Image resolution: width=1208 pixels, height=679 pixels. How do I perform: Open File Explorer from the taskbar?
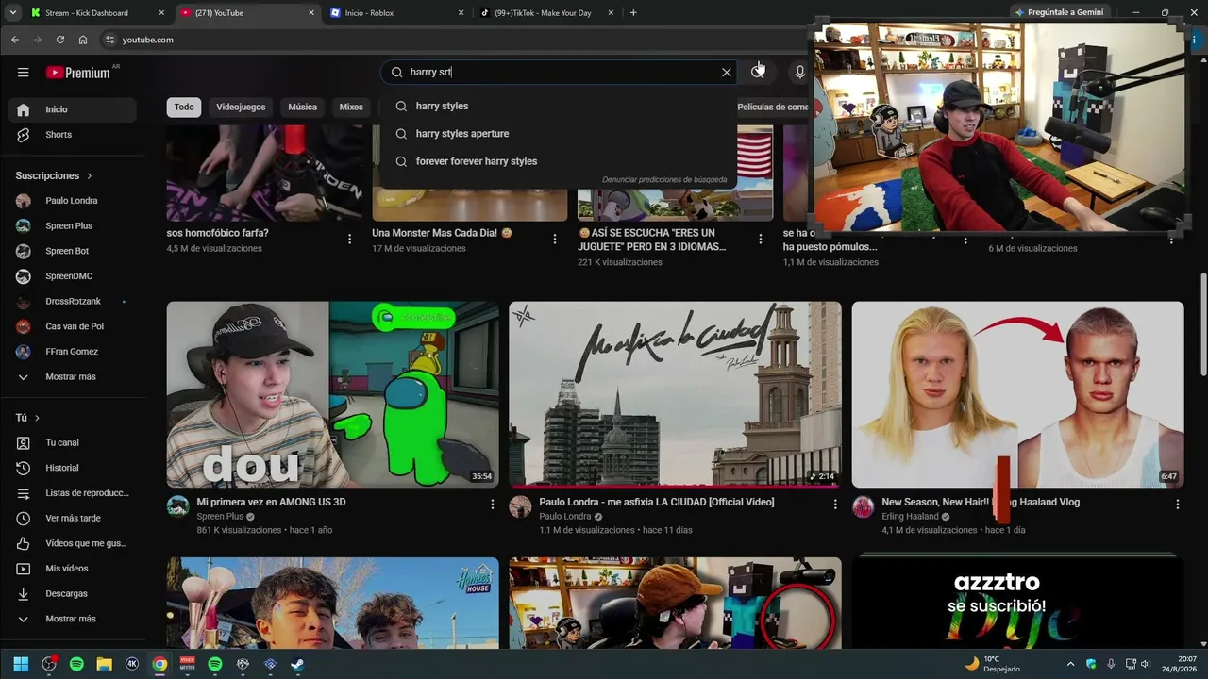pyautogui.click(x=105, y=664)
